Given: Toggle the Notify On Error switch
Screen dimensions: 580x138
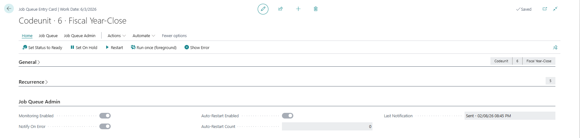Looking at the screenshot, I should click(105, 126).
